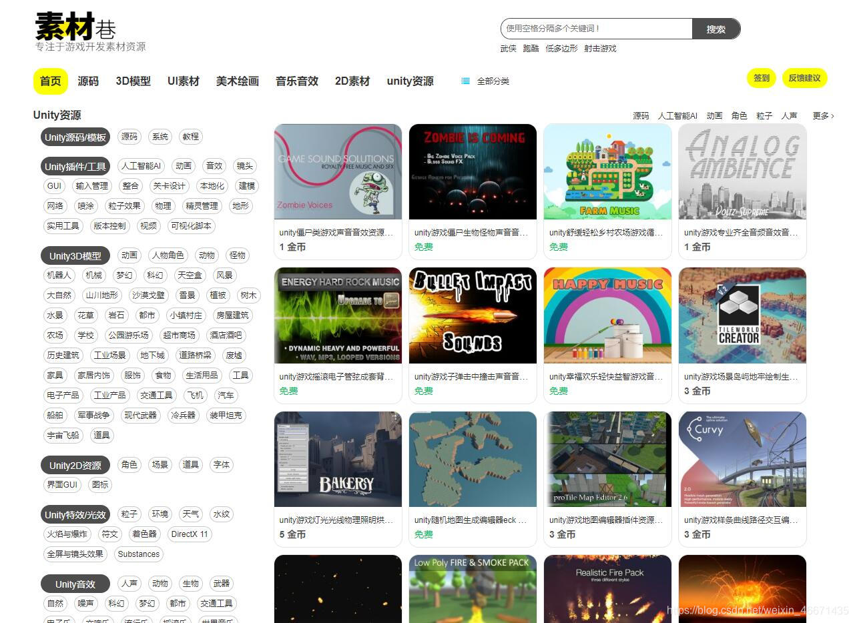Click the 宇宙飞船 tag
This screenshot has width=855, height=623.
[x=63, y=436]
